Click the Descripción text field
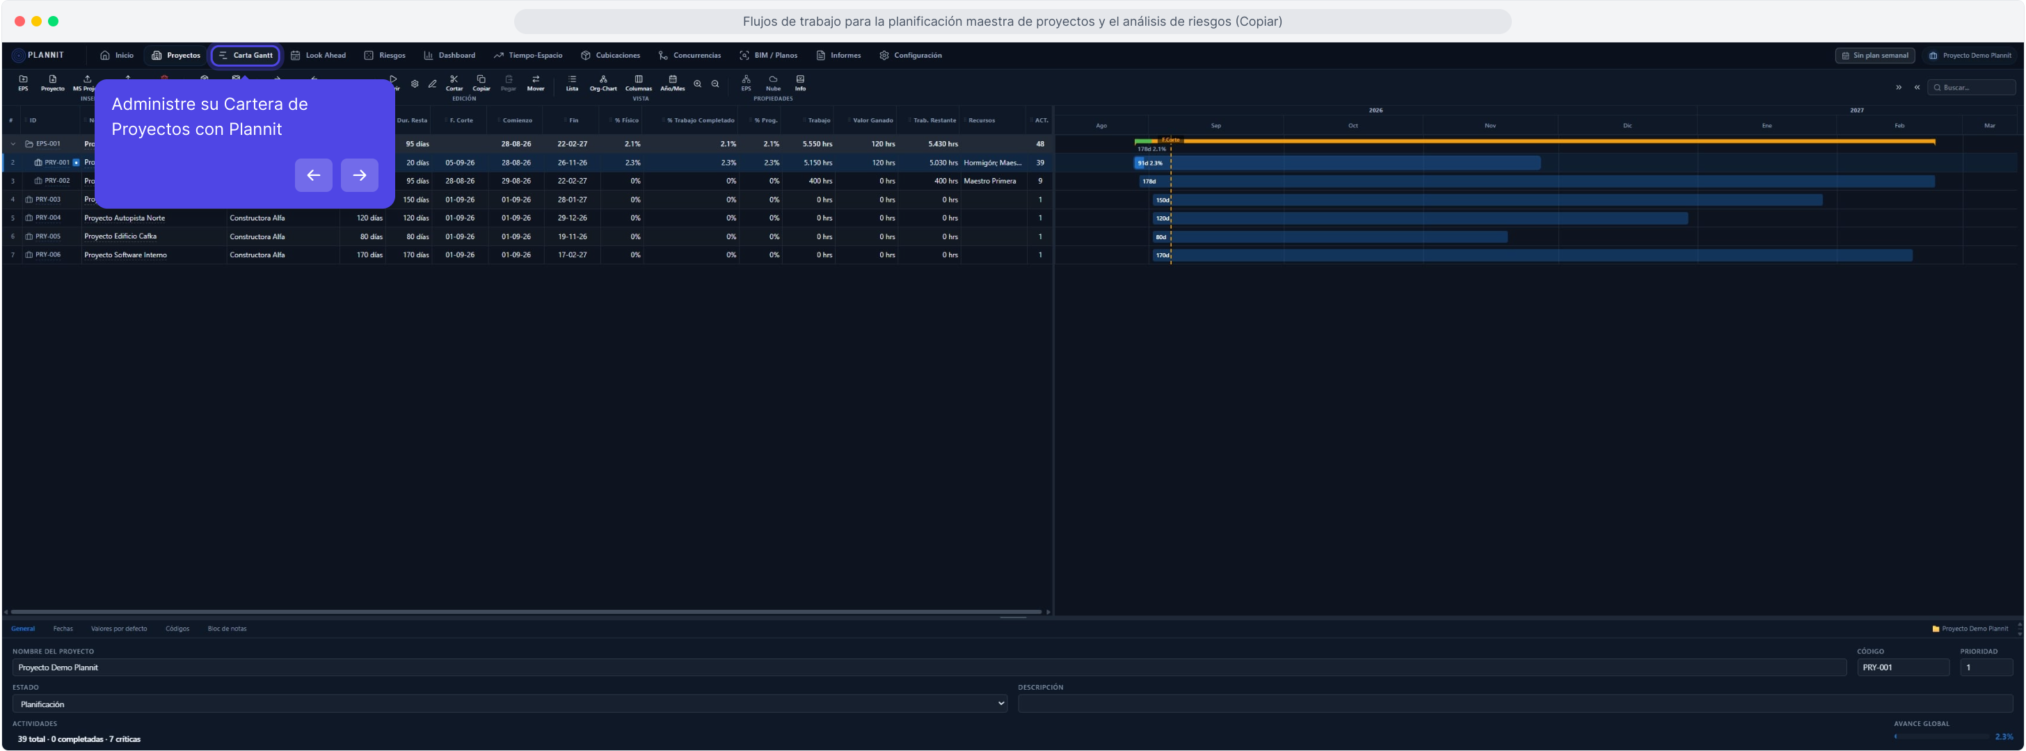This screenshot has height=751, width=2026. click(1515, 704)
